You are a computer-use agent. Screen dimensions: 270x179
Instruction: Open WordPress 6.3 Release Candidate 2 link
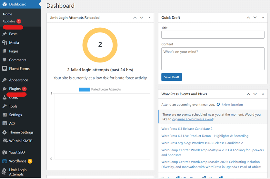[187, 129]
